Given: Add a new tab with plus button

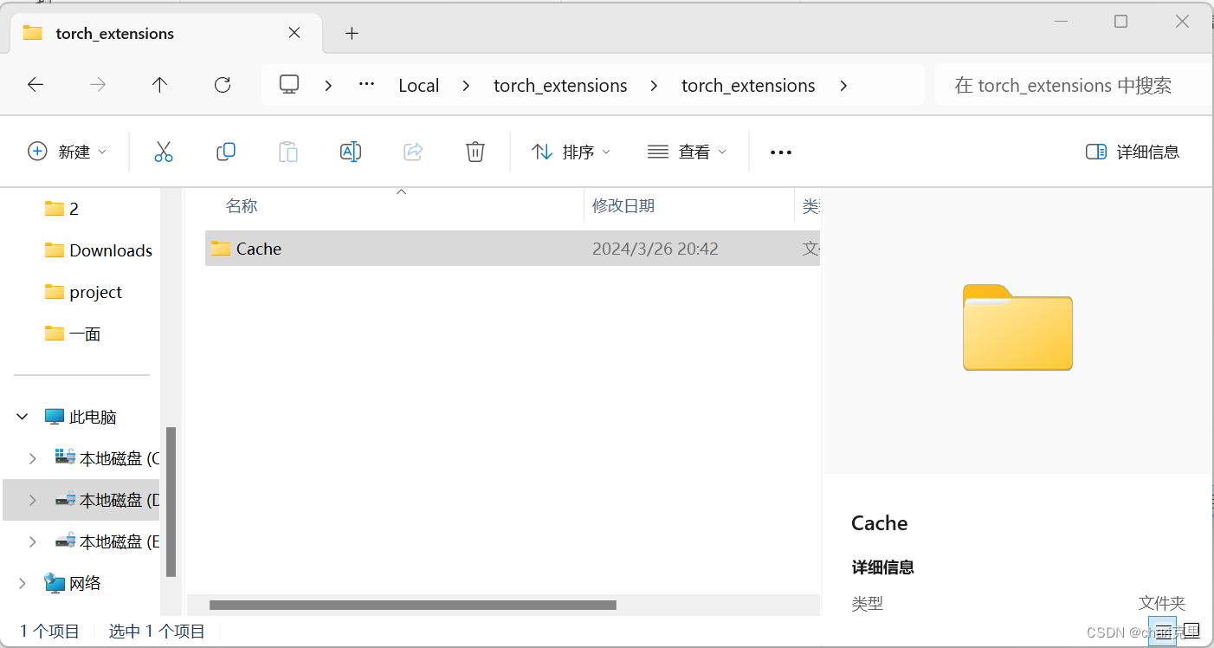Looking at the screenshot, I should (352, 33).
